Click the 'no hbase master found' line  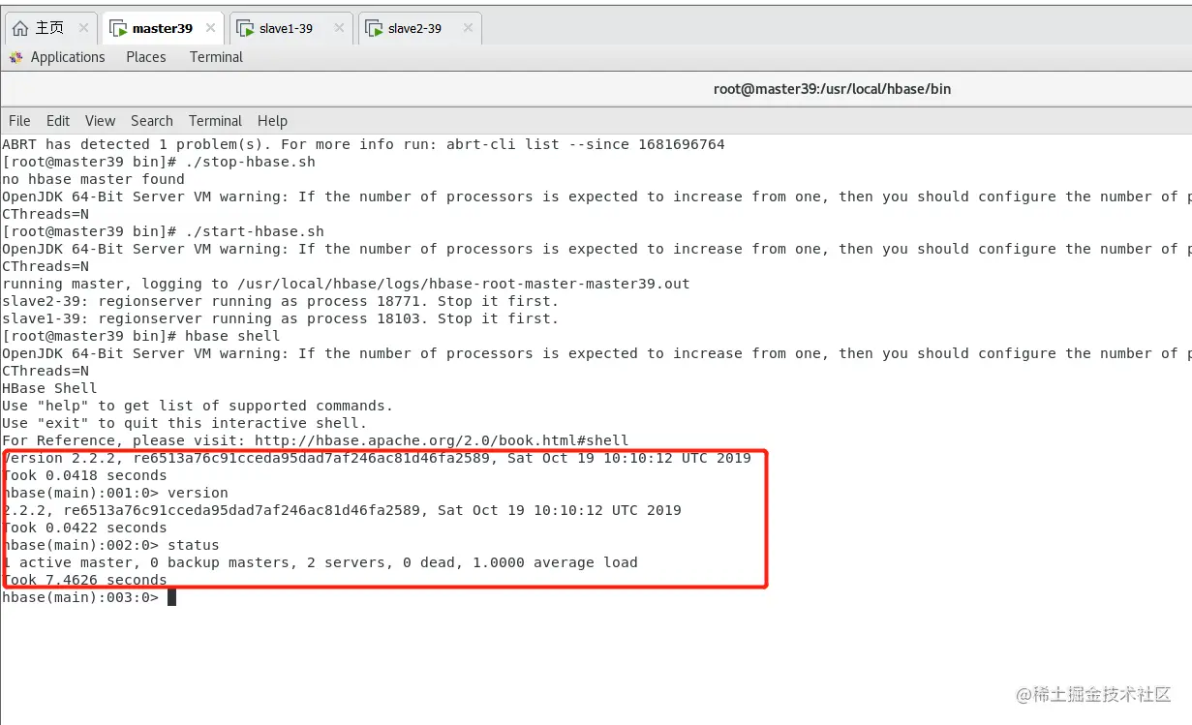93,179
